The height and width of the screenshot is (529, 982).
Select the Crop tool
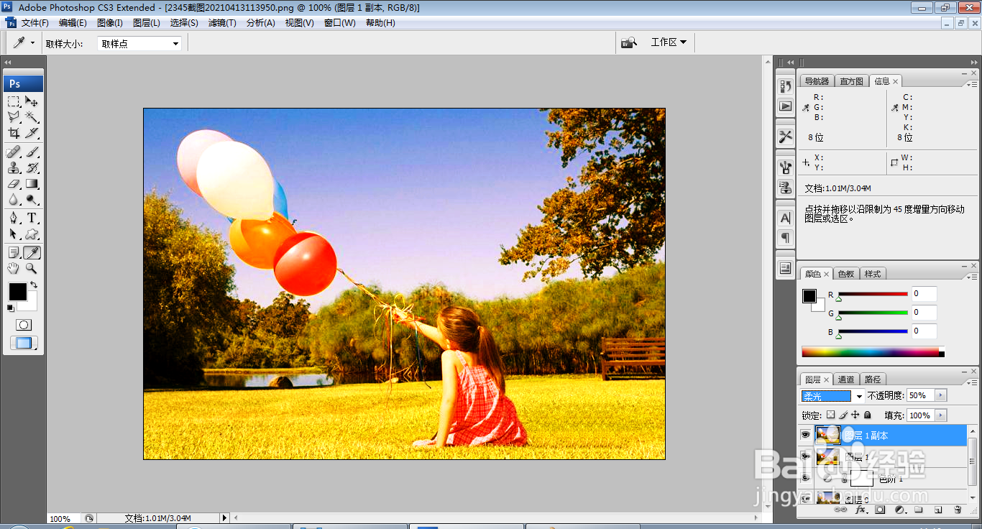coord(14,133)
